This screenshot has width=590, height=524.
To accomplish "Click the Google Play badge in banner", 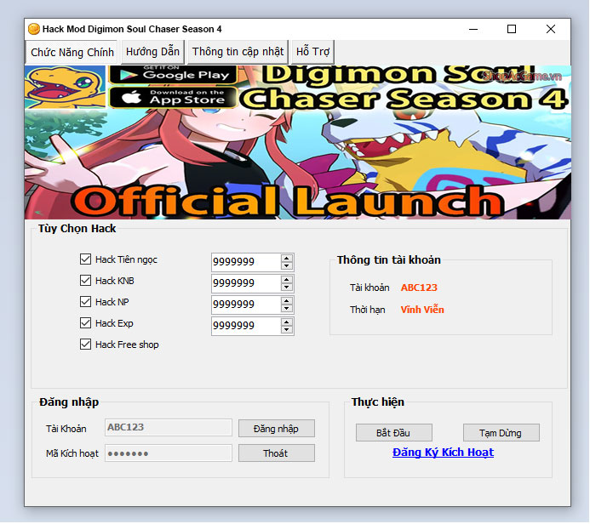I will tap(174, 75).
